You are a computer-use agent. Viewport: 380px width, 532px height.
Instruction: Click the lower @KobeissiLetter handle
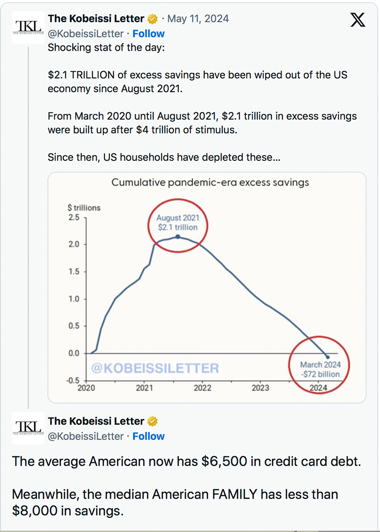(86, 436)
